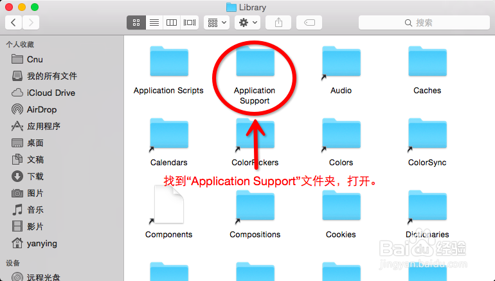Viewport: 495px width, 281px height.
Task: Select the Compositions folder alias
Action: click(x=255, y=206)
